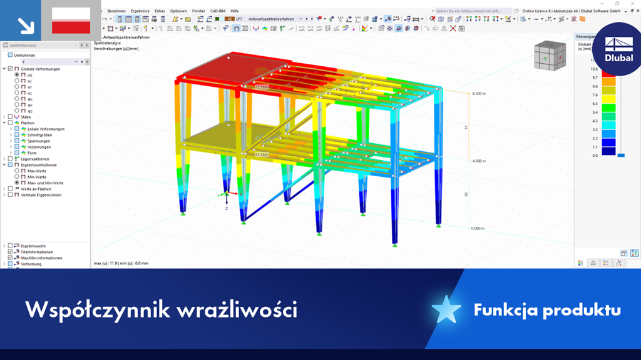The image size is (641, 360).
Task: Click the arrow button beside the Spektralanalyse panel title
Action: tap(82, 45)
